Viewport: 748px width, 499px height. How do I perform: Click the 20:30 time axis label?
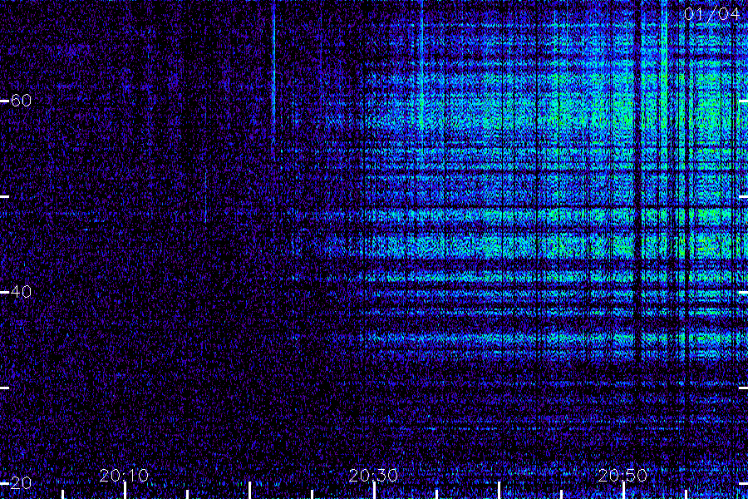coord(373,475)
